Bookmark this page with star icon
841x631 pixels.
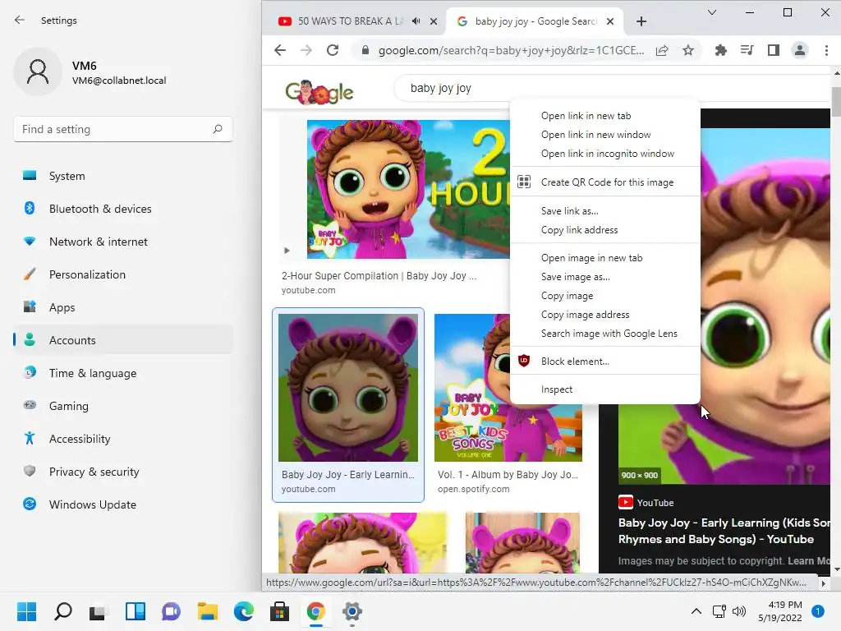click(x=688, y=50)
